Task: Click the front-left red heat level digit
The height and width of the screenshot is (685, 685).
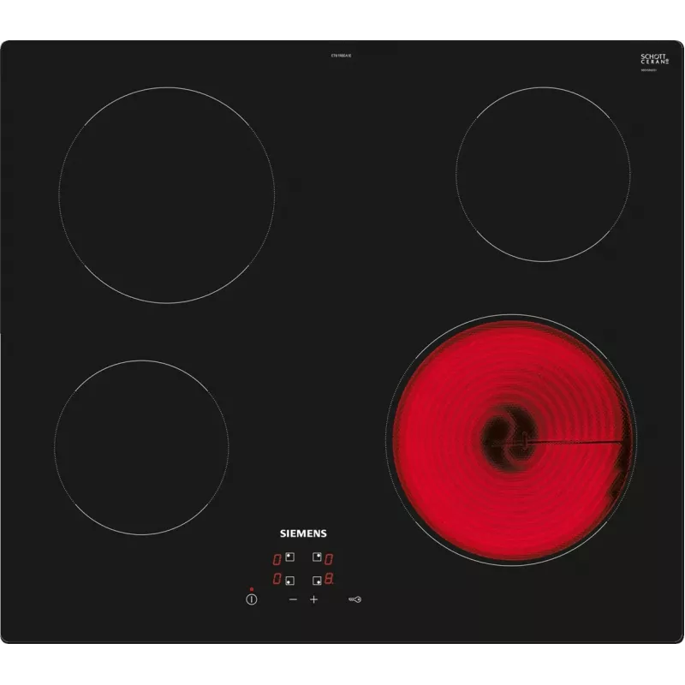Action: click(277, 579)
